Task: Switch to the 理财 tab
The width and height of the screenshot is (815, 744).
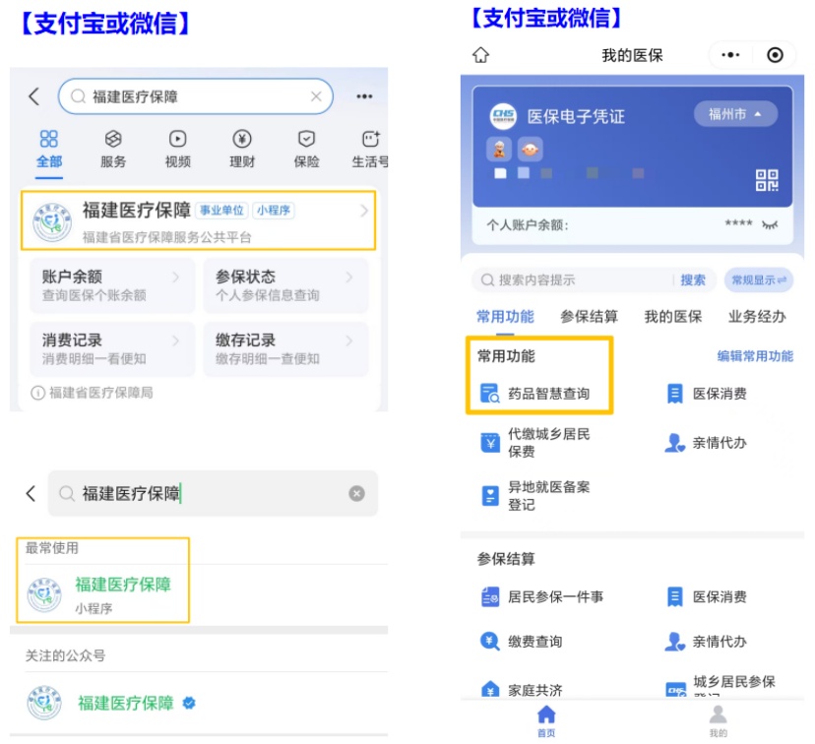Action: (242, 150)
